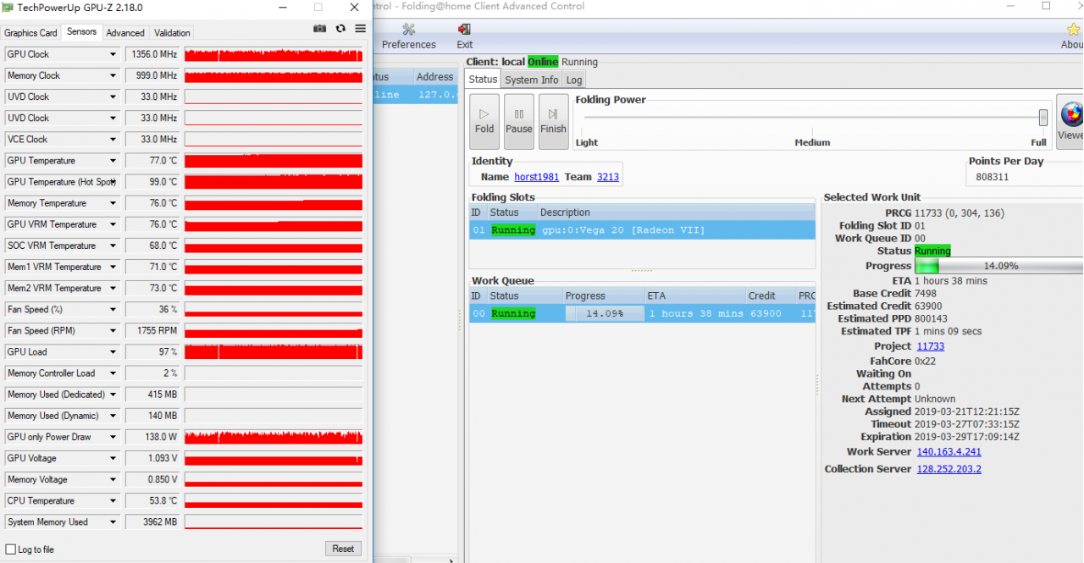1084x563 pixels.
Task: Open Collection Server 128.252.203.2 link
Action: pyautogui.click(x=949, y=469)
